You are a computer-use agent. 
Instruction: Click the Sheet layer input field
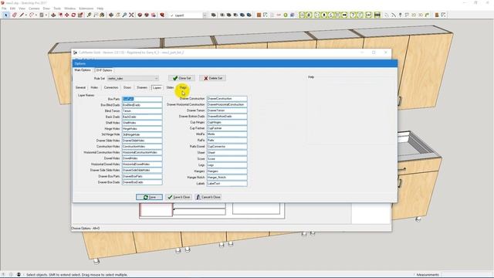click(227, 153)
